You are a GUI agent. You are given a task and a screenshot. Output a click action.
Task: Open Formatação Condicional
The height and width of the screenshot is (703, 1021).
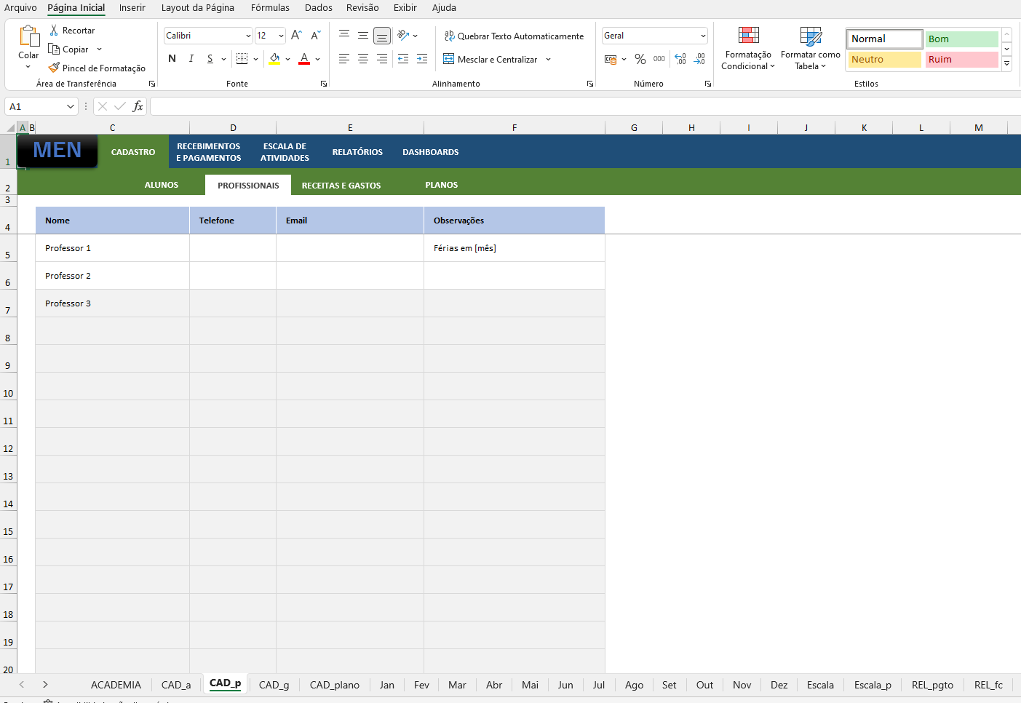point(747,49)
